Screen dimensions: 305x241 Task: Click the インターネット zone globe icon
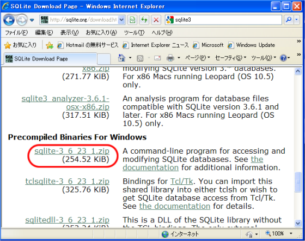[x=165, y=234]
